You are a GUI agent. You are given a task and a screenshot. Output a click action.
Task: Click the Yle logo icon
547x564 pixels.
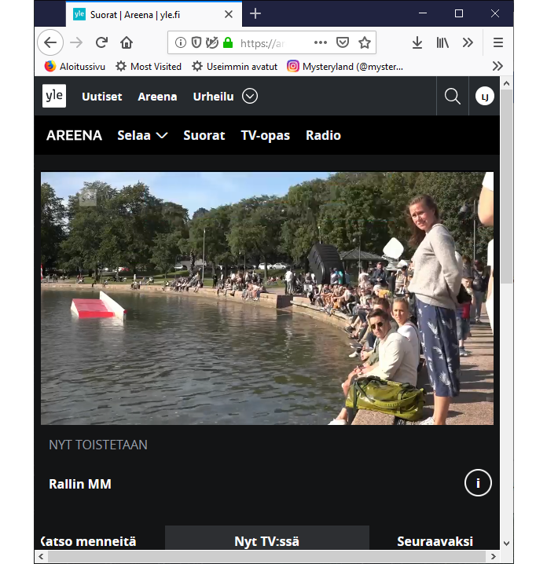[54, 96]
